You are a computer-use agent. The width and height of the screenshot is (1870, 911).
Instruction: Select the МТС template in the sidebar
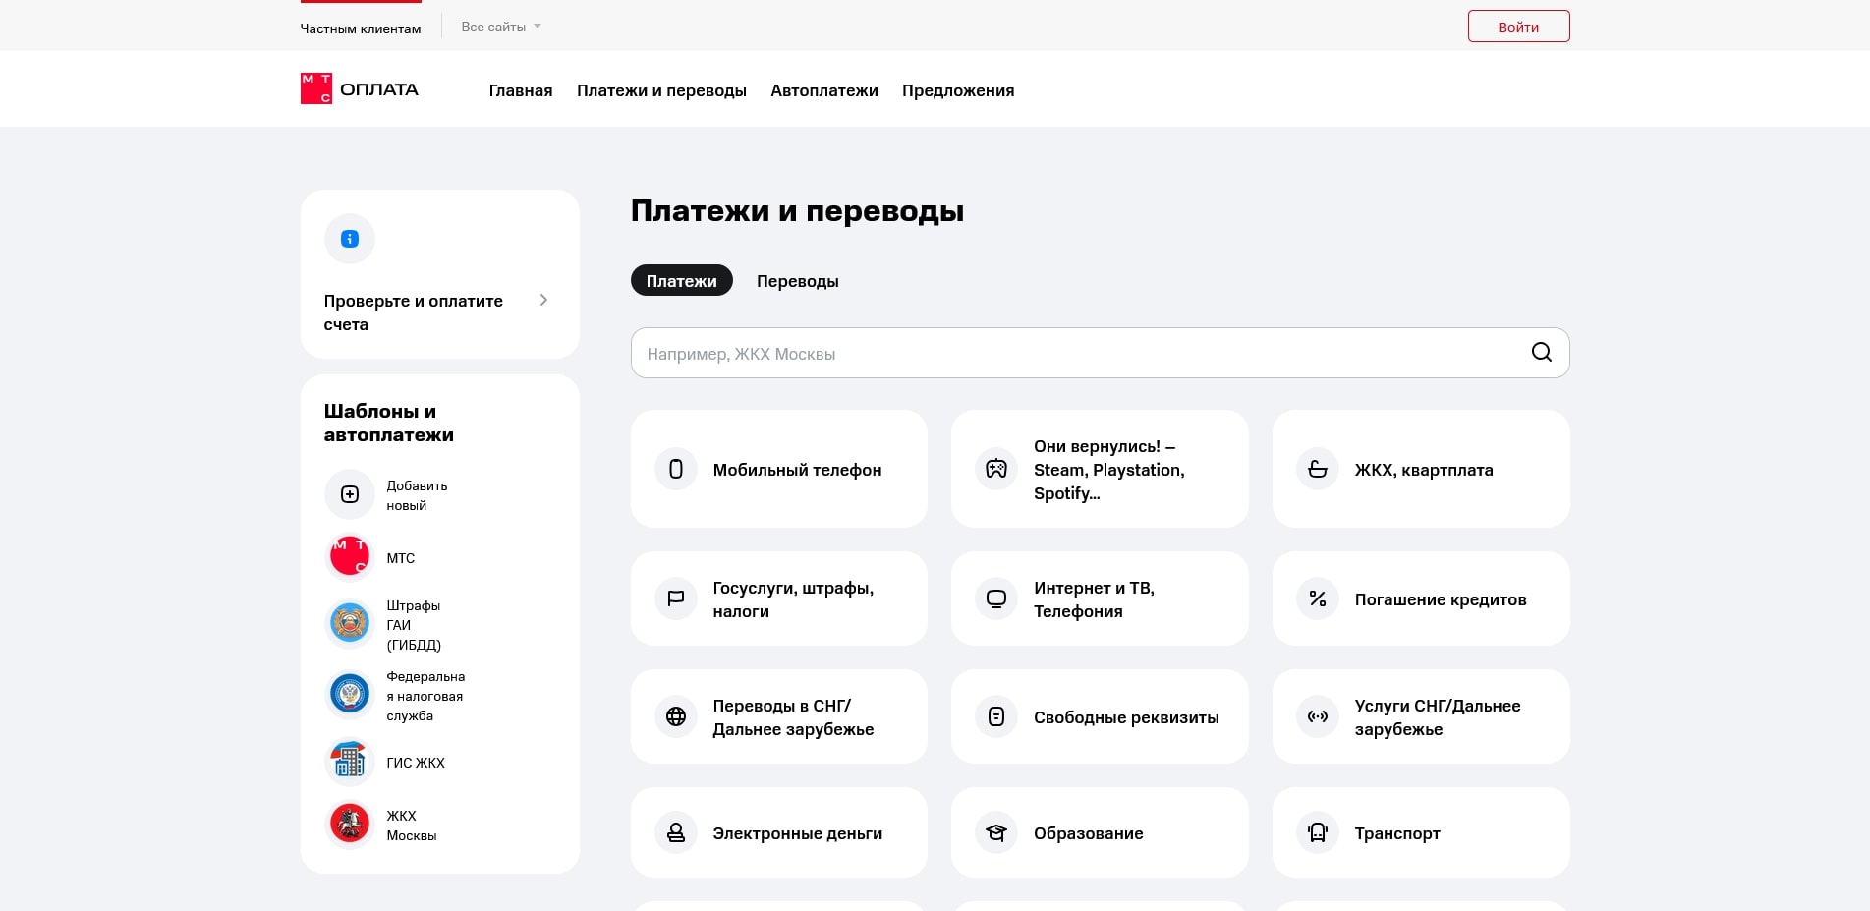coord(350,556)
